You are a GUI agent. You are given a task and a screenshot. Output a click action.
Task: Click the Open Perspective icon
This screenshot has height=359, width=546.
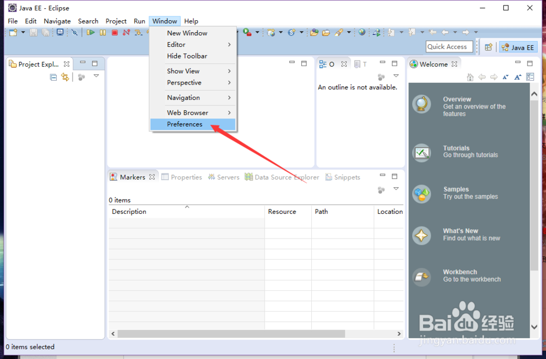pos(489,47)
